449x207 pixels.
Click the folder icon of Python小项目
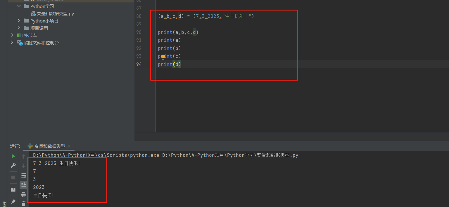[x=26, y=21]
